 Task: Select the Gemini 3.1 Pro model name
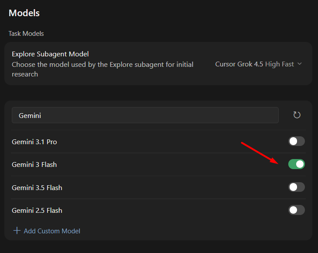tap(34, 142)
